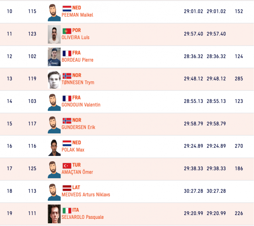Click the Netherlands flag beside PEEMAN Maikel
The width and height of the screenshot is (254, 226).
(67, 8)
